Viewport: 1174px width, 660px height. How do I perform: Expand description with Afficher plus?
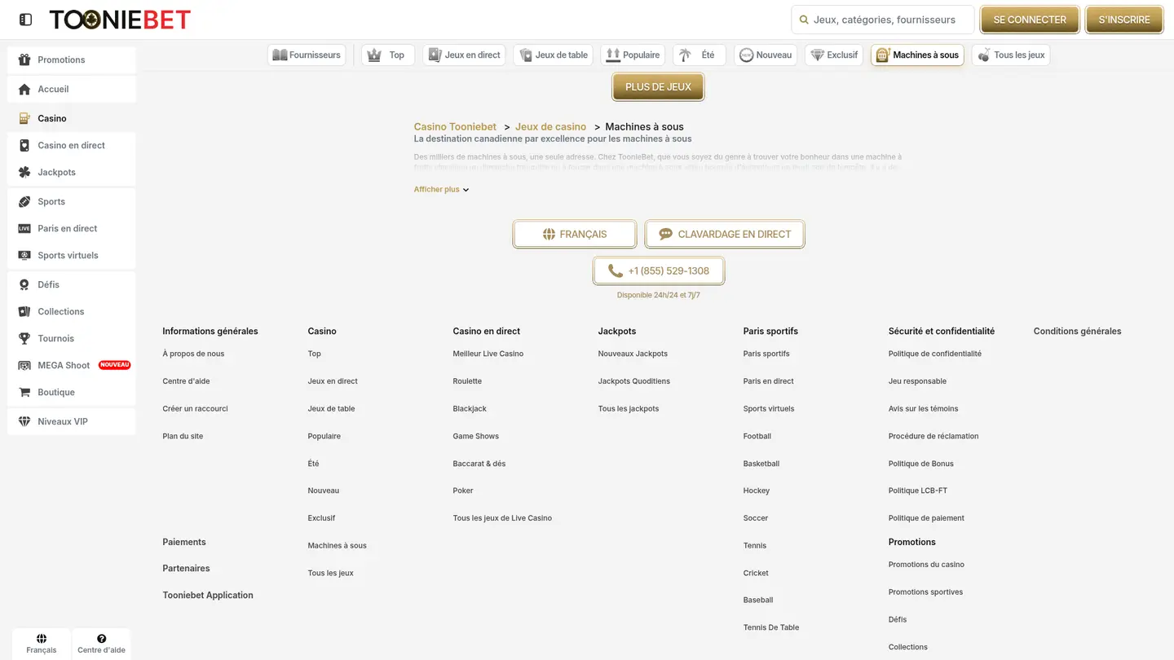click(x=441, y=189)
